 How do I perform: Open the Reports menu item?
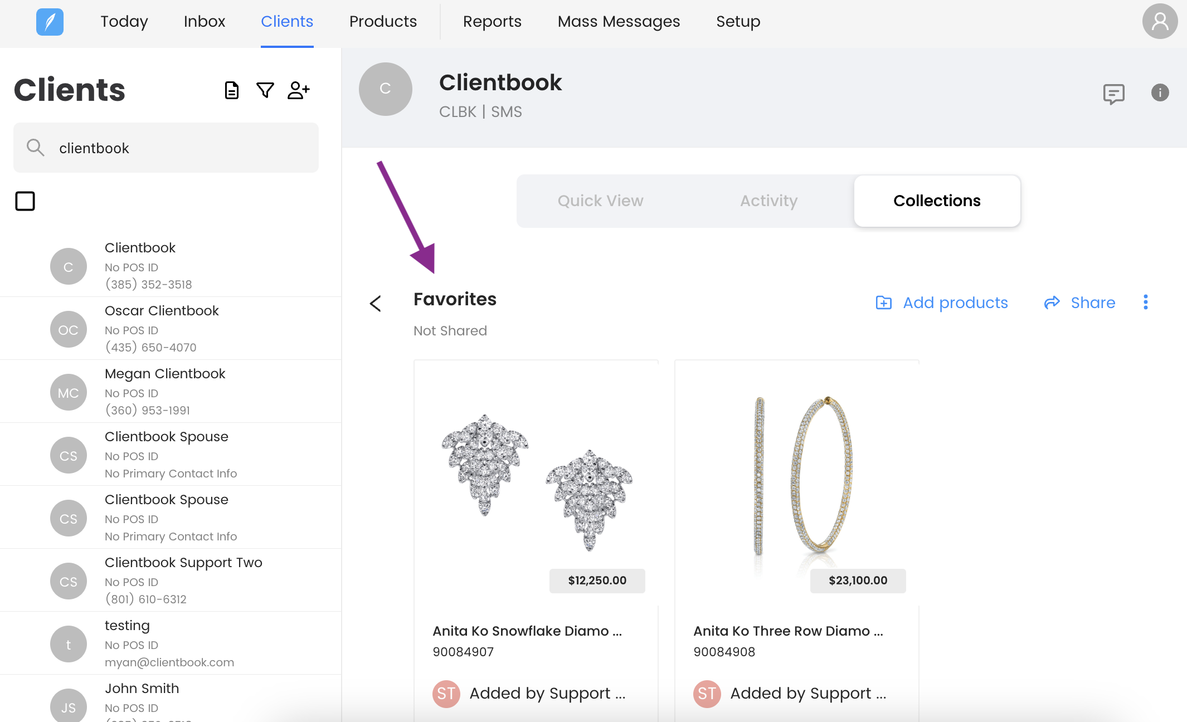pyautogui.click(x=492, y=21)
